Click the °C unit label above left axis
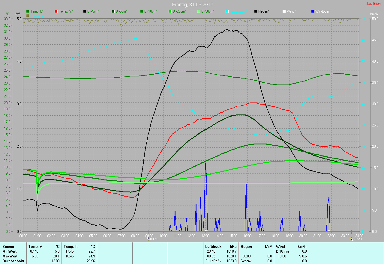Image resolution: width=384 pixels, height=264 pixels. (x=7, y=14)
